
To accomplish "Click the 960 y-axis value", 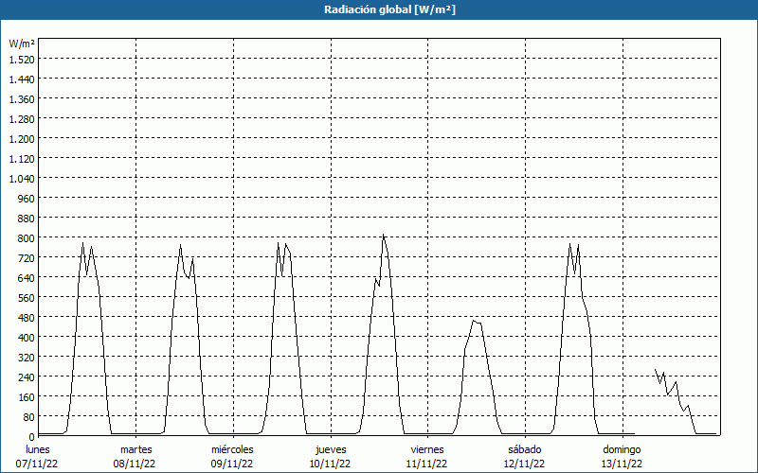I will [x=27, y=199].
